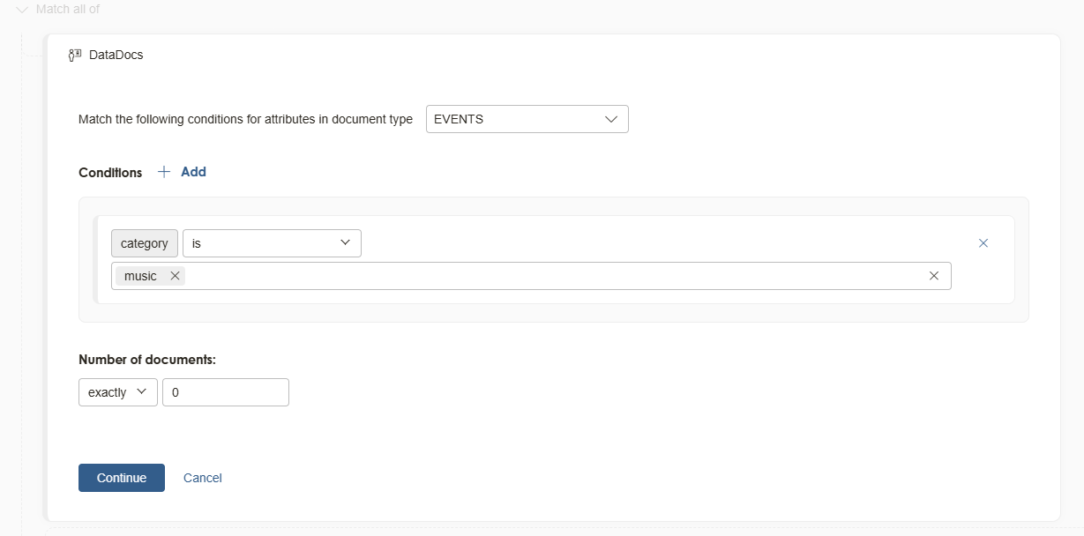
Task: Click the DataDocs icon in the panel header
Action: pyautogui.click(x=74, y=54)
